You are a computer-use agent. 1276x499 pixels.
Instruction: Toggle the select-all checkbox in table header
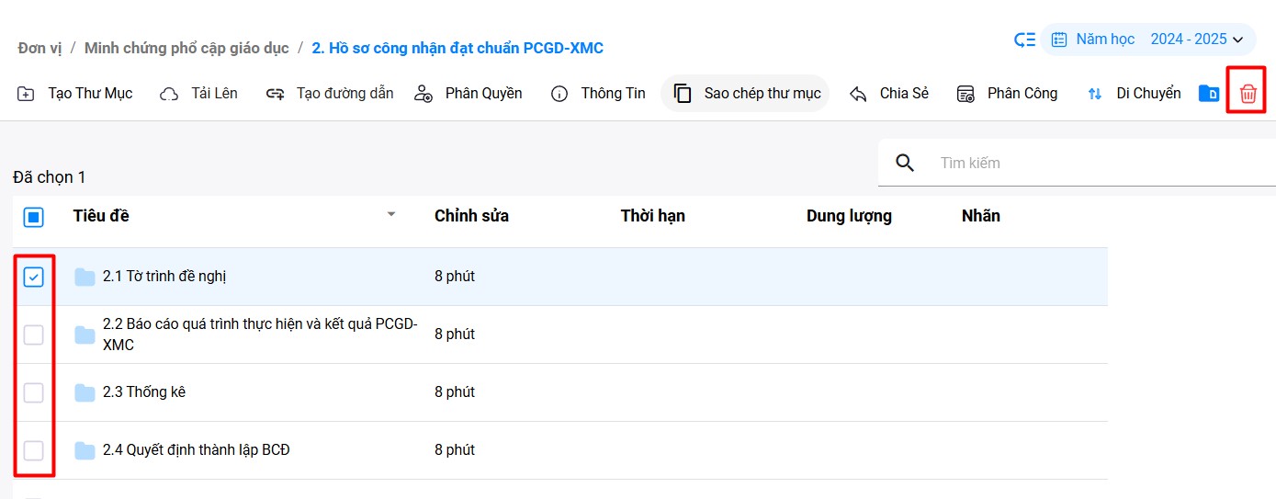click(x=33, y=217)
